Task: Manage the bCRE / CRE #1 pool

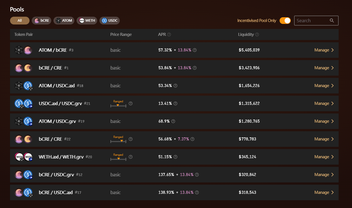Action: click(x=324, y=68)
